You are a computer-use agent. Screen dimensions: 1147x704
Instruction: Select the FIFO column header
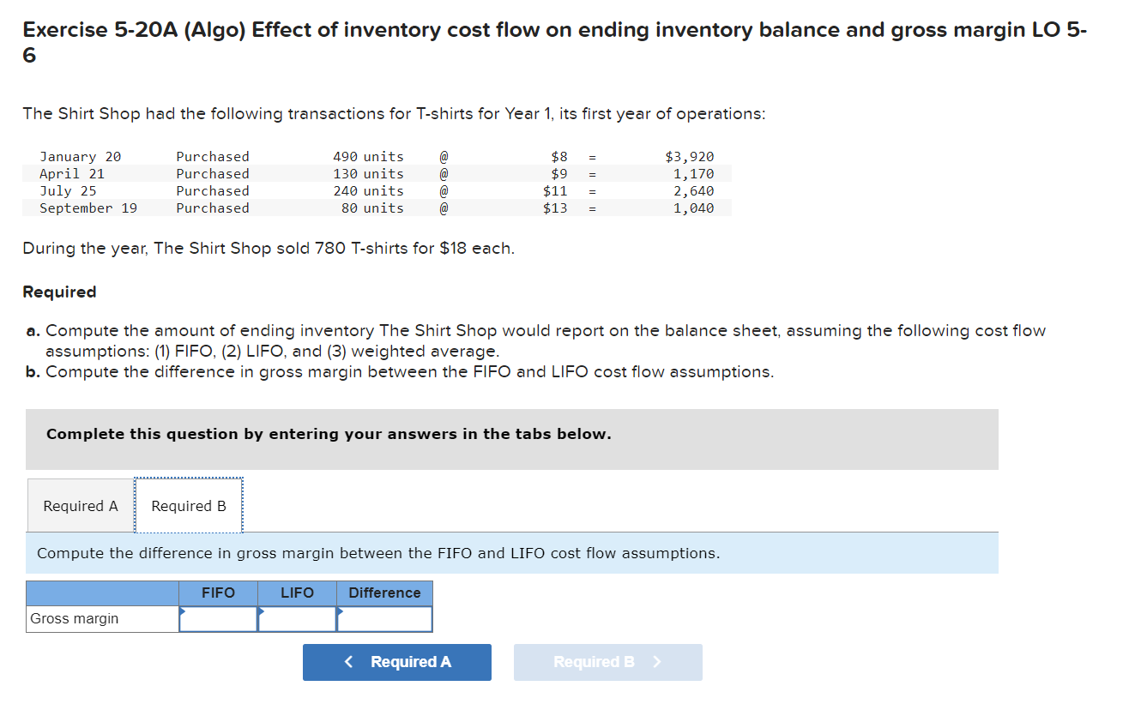coord(218,593)
